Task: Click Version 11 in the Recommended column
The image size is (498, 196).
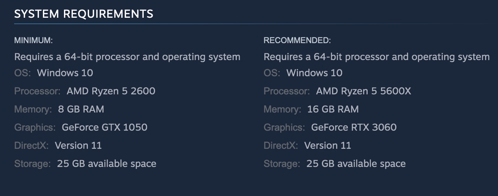Action: (x=328, y=145)
